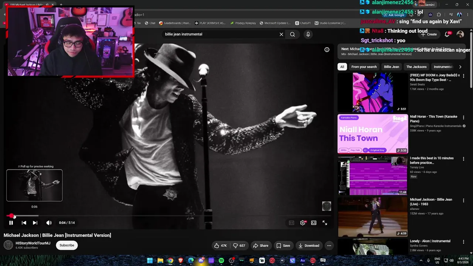Open OBS Studio from the taskbar
Viewport: 473px width, 266px height.
click(231, 260)
